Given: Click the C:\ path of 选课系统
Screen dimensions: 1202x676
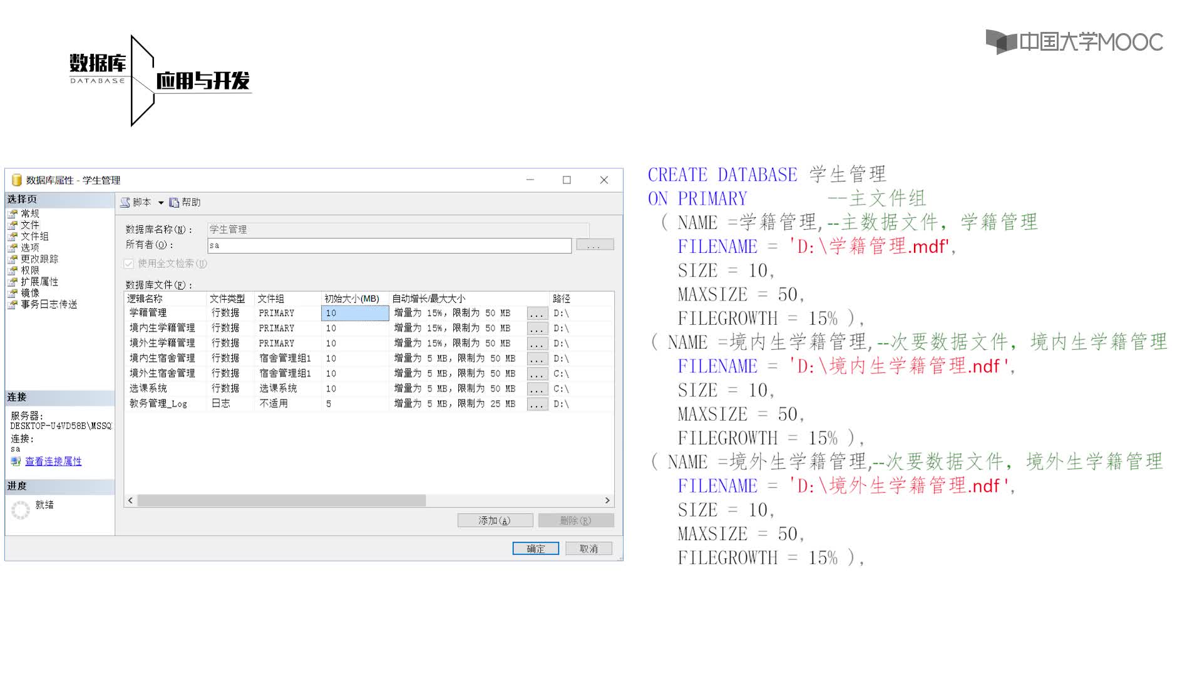Looking at the screenshot, I should [562, 388].
